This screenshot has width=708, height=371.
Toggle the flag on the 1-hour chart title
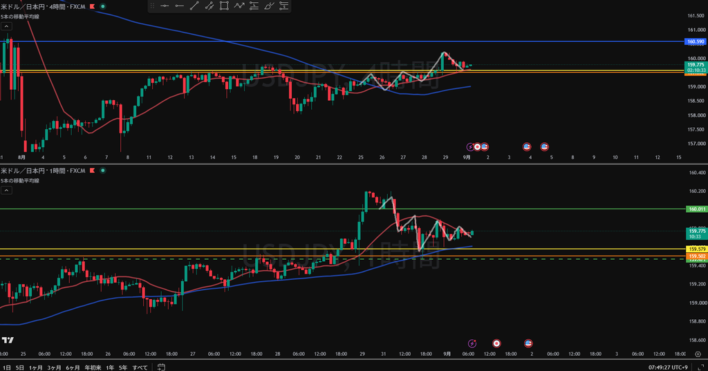click(x=93, y=171)
